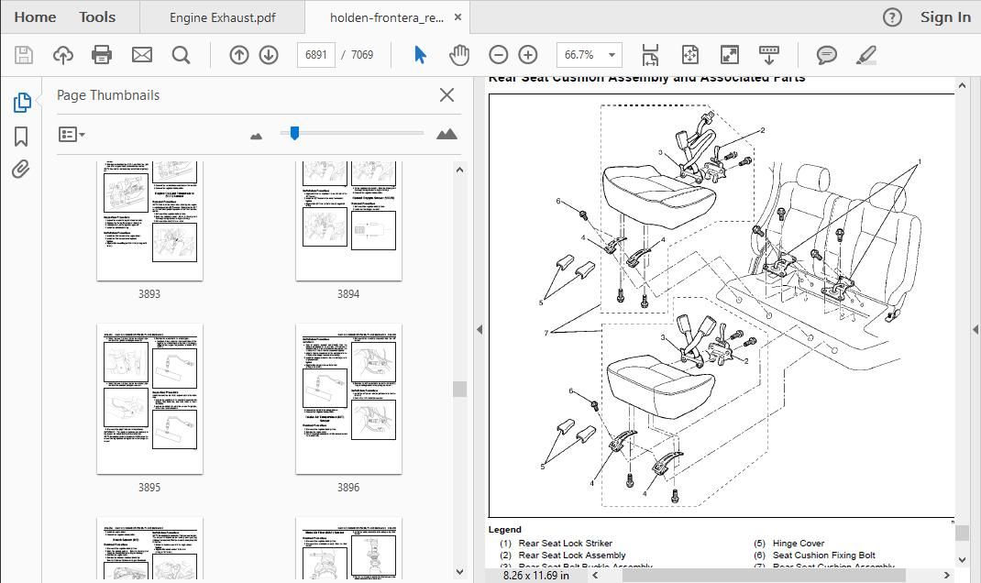Zoom out with minus icon
The width and height of the screenshot is (981, 583).
pyautogui.click(x=498, y=55)
